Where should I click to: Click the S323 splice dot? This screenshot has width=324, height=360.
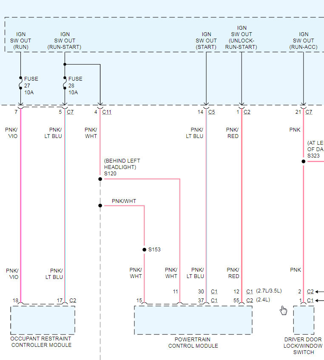304,161
